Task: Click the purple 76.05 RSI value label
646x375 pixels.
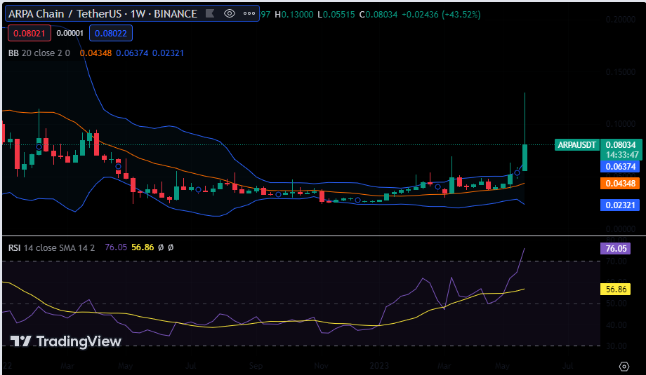Action: coord(615,249)
